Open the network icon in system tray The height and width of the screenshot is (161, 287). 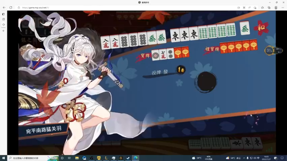pyautogui.click(x=251, y=158)
